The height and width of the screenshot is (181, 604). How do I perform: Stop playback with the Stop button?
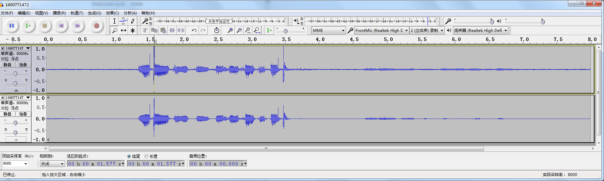[45, 26]
